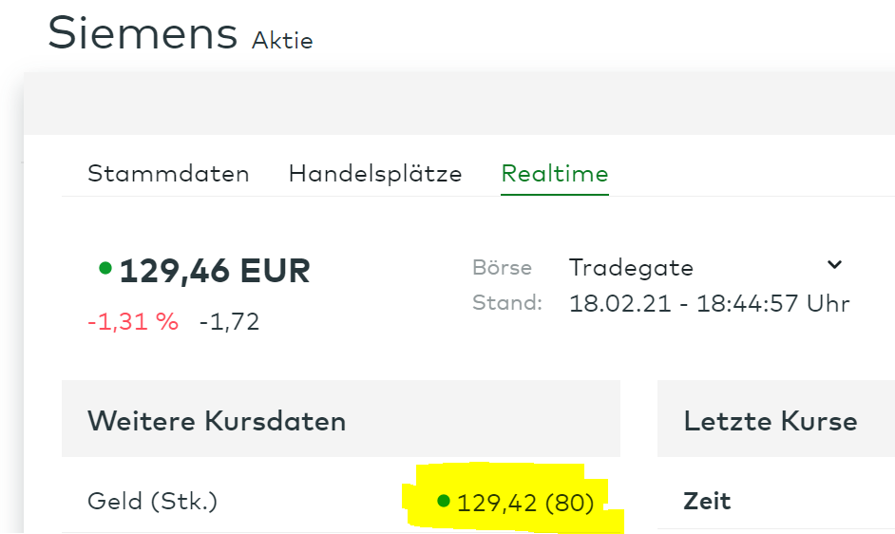Click the Weitere Kursdaten header
The width and height of the screenshot is (895, 534).
[x=217, y=421]
